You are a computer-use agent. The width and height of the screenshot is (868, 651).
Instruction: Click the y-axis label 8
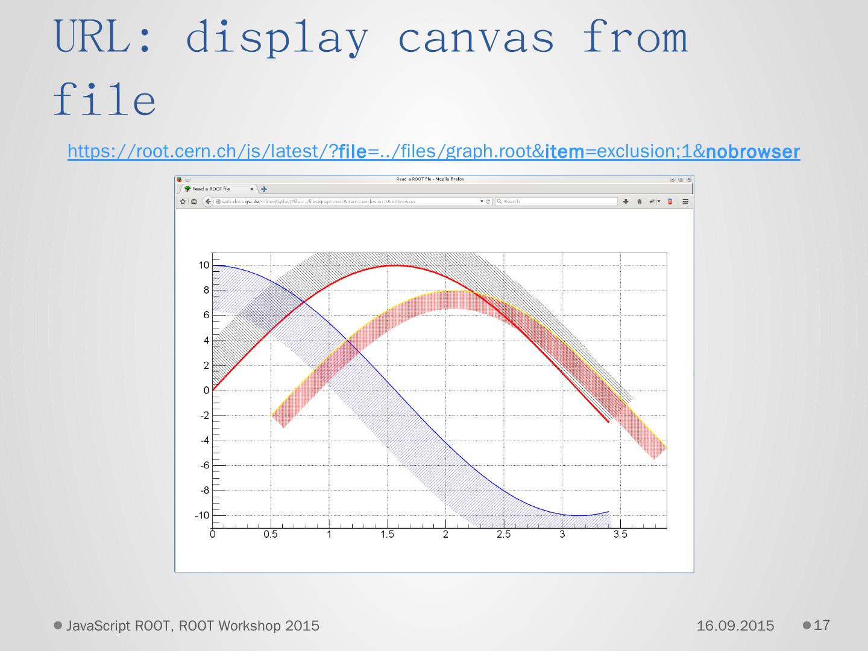click(206, 290)
